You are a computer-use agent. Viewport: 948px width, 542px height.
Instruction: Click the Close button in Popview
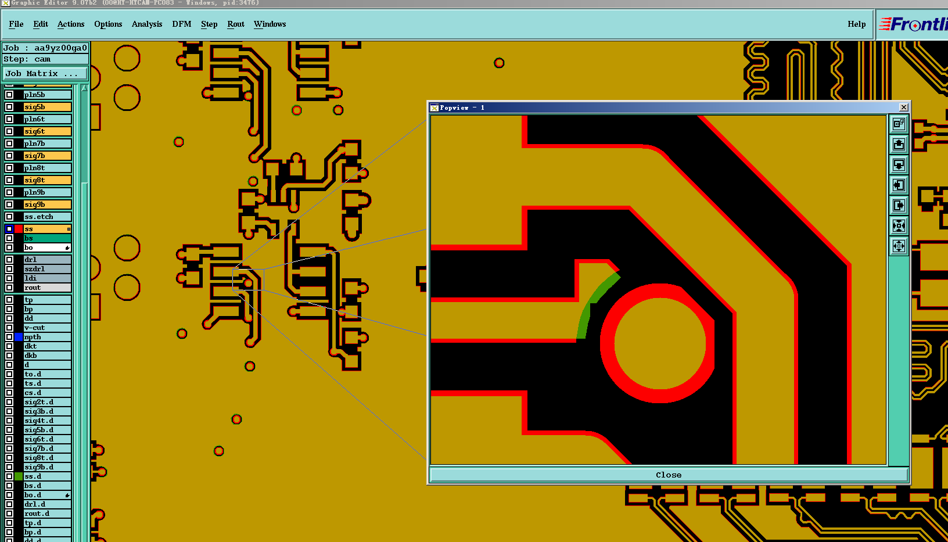tap(669, 475)
